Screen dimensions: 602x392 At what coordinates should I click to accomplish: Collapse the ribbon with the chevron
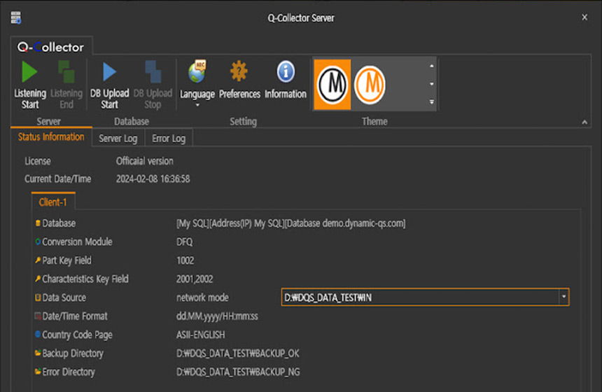click(584, 122)
